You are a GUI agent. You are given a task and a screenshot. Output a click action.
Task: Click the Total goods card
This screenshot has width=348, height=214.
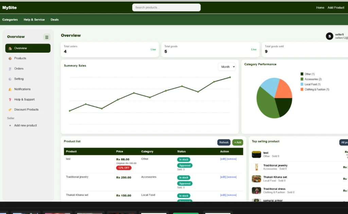210,50
